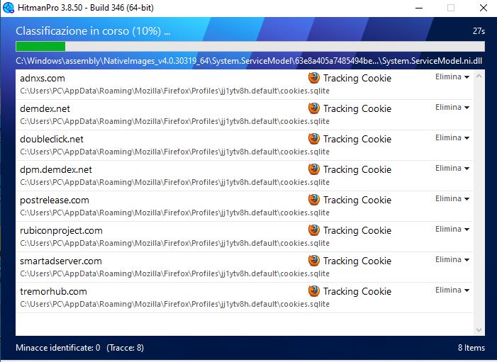Viewport: 497px width, 362px height.
Task: Select the smartadserver.com entry name
Action: point(61,261)
